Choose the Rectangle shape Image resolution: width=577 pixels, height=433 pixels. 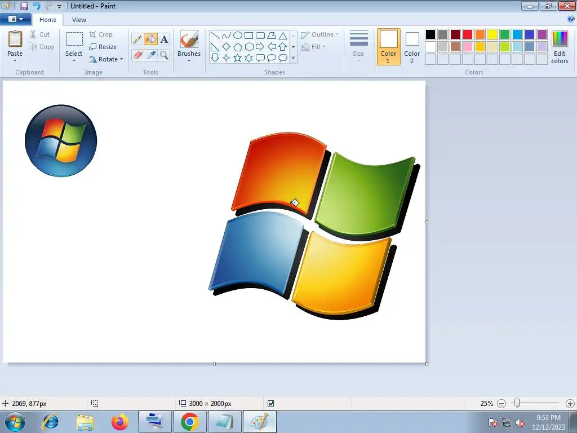click(x=248, y=36)
